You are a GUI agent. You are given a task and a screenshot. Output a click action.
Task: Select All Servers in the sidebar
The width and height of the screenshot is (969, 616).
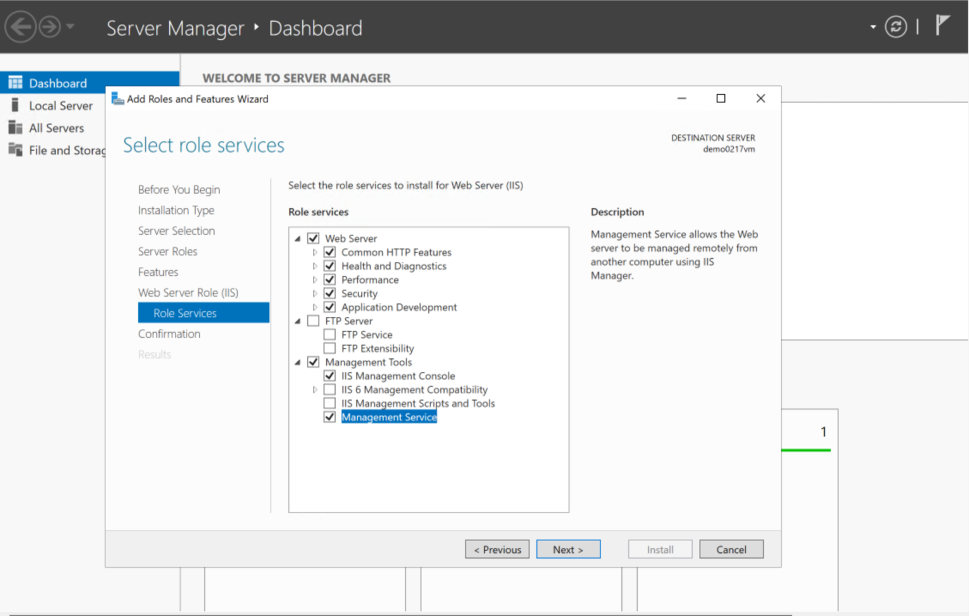57,127
